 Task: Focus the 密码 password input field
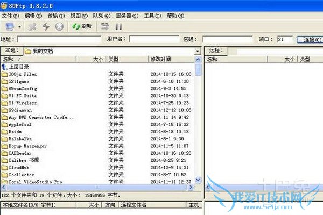(x=228, y=39)
